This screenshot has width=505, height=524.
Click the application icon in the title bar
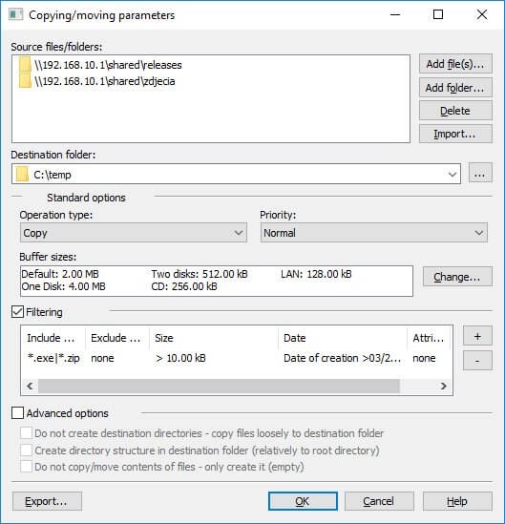coord(15,14)
